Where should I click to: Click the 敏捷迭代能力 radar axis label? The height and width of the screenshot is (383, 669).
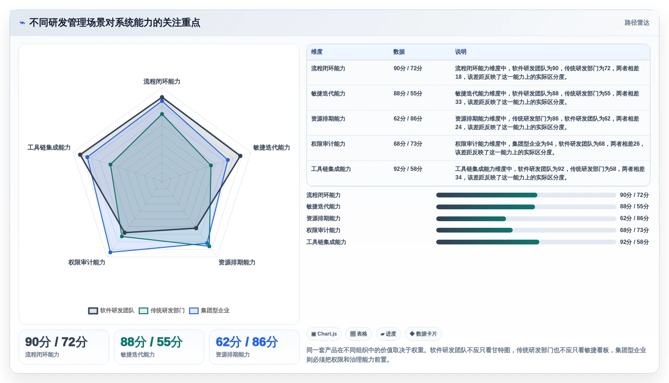point(271,148)
